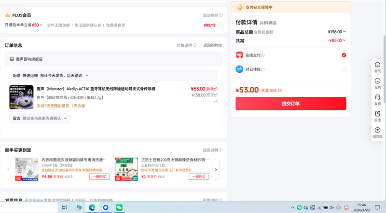The width and height of the screenshot is (386, 213).
Task: Click the Monster earphone product thumbnail
Action: click(21, 97)
